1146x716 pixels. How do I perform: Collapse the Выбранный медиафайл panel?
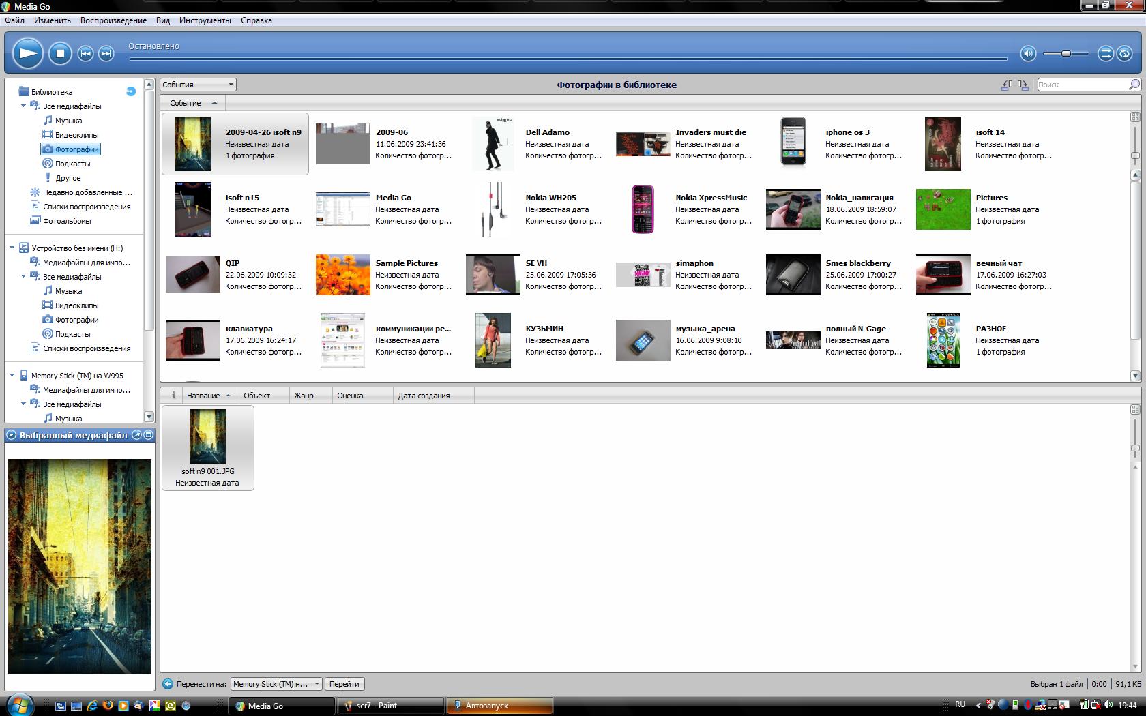click(x=12, y=435)
